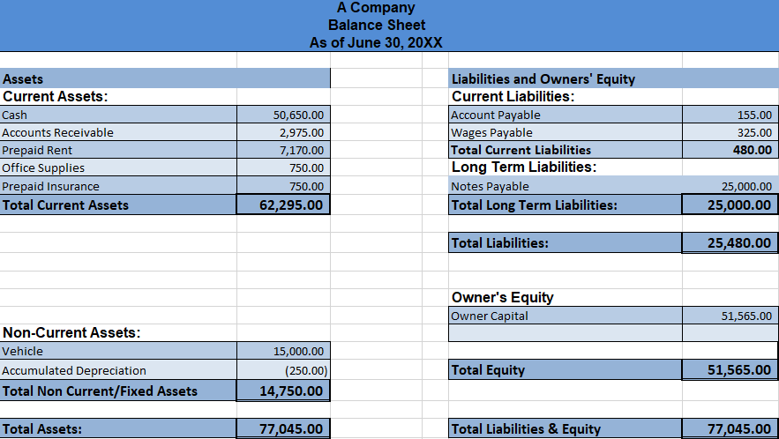Screen dimensions: 779x439
Task: Click the 'Assets' section header cell
Action: (165, 78)
